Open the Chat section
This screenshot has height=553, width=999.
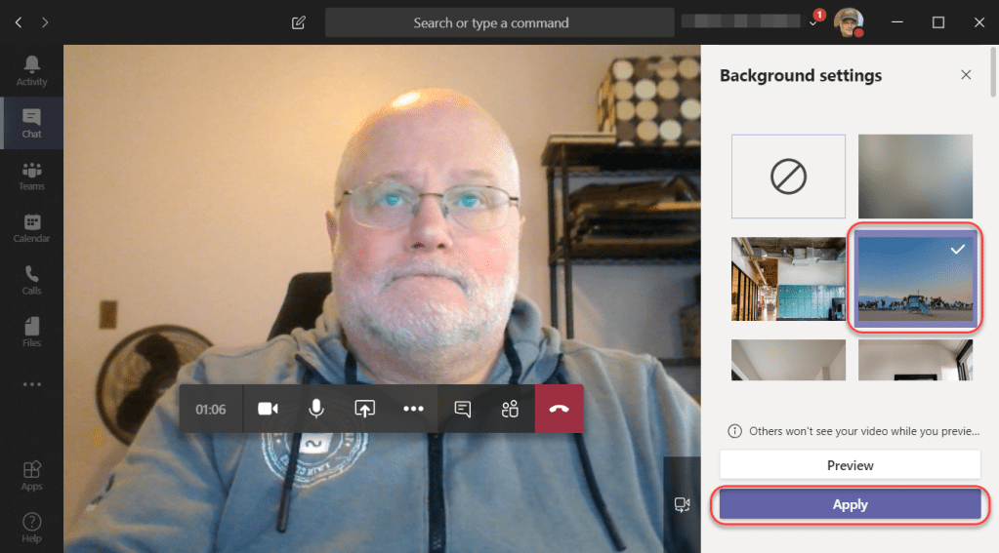[x=31, y=123]
